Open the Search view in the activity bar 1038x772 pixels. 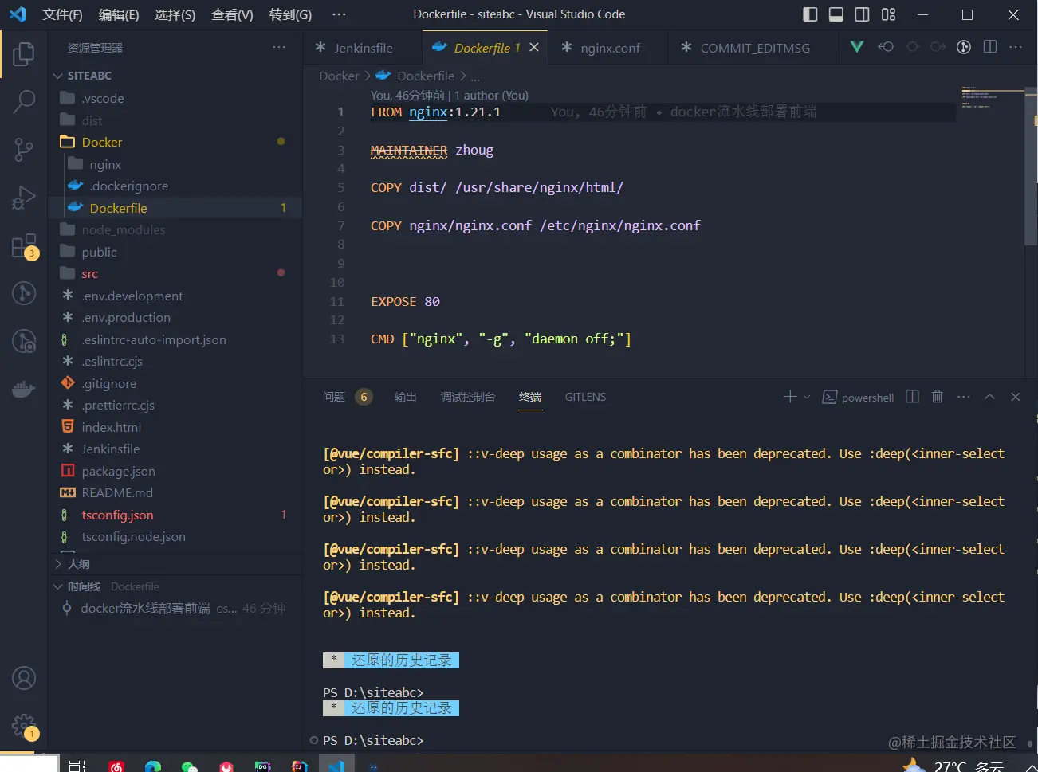tap(24, 101)
